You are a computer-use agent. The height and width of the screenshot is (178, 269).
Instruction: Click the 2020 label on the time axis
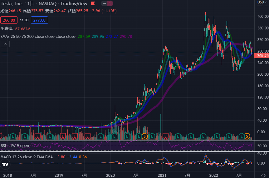(110, 175)
